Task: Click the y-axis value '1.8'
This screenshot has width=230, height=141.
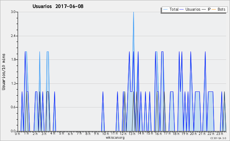Action: pyautogui.click(x=13, y=59)
